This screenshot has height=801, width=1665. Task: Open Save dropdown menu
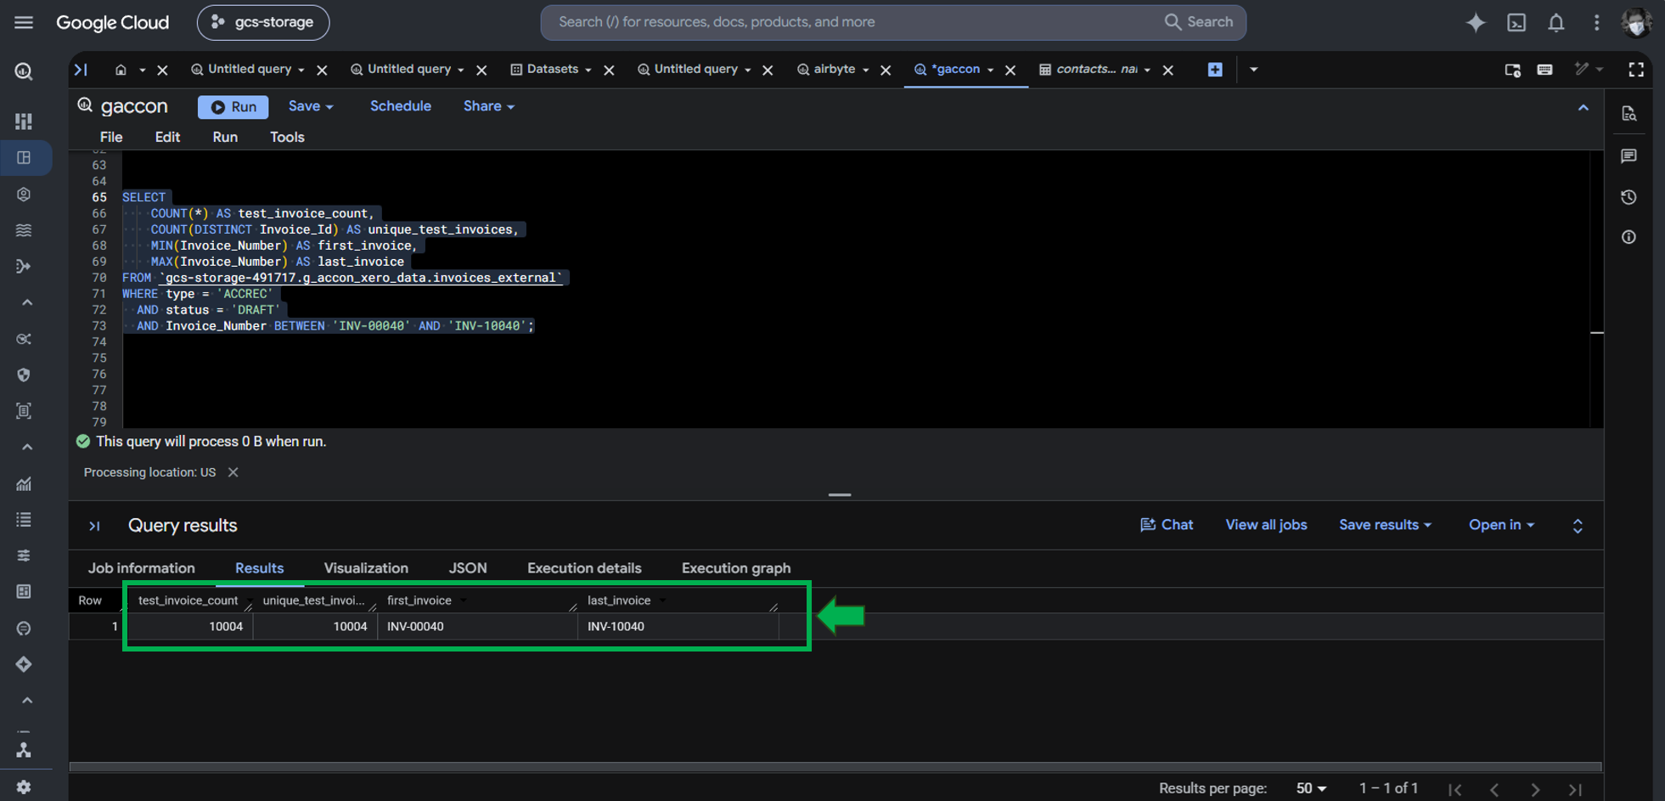311,106
